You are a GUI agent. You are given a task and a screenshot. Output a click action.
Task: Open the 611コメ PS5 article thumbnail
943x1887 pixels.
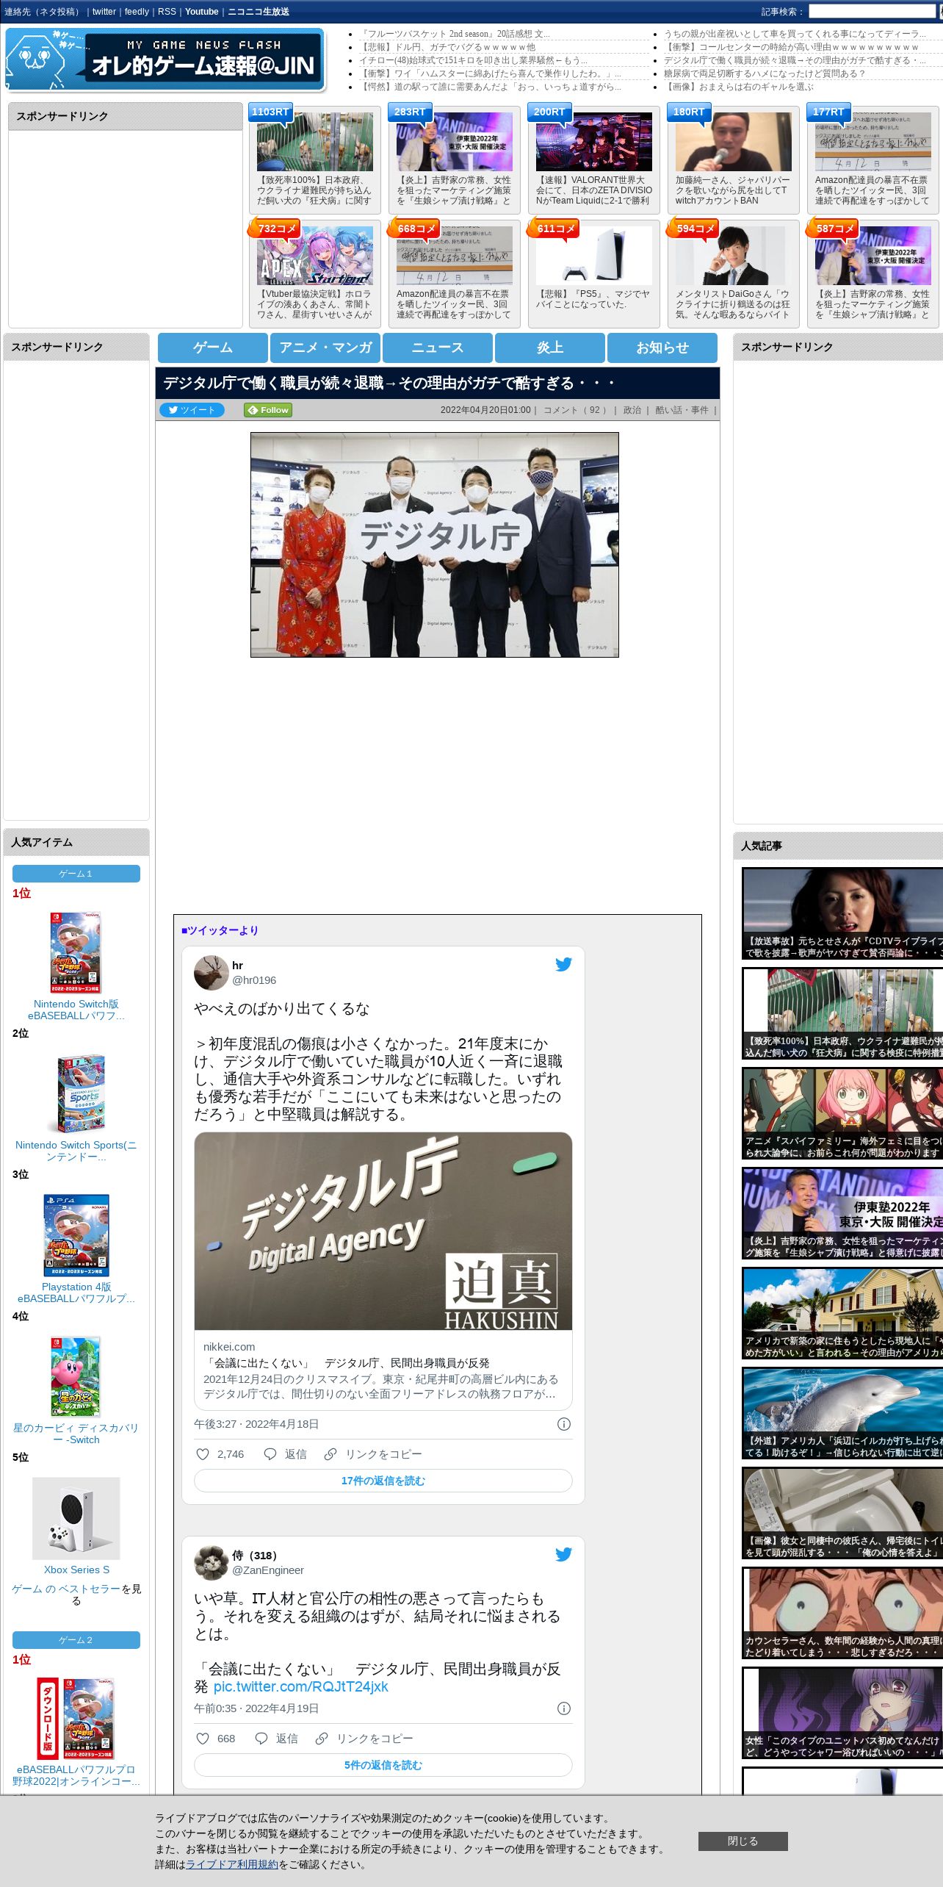pyautogui.click(x=594, y=256)
